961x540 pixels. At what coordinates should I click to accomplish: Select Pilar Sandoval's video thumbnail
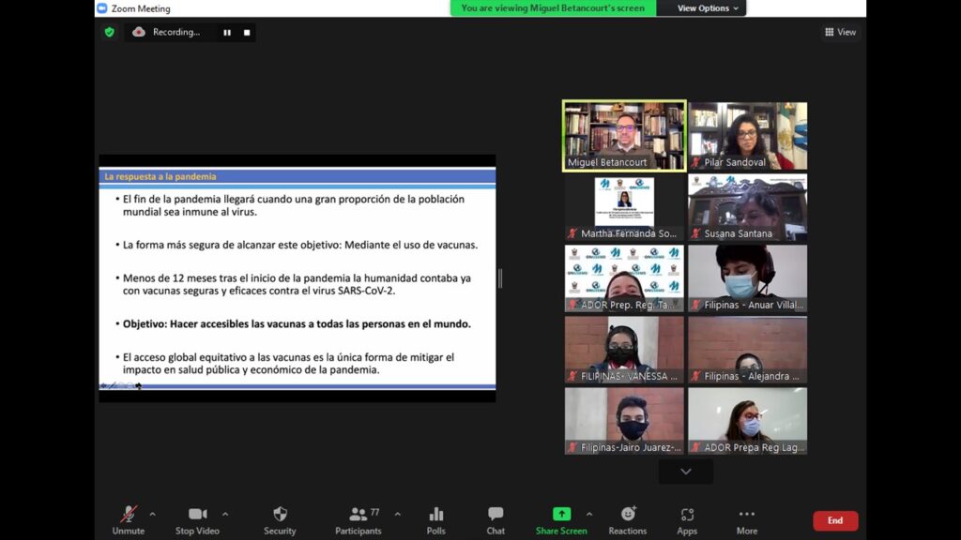(748, 136)
